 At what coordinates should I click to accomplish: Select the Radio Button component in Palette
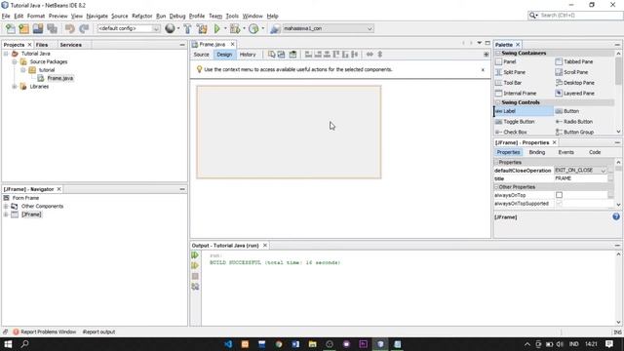point(574,121)
